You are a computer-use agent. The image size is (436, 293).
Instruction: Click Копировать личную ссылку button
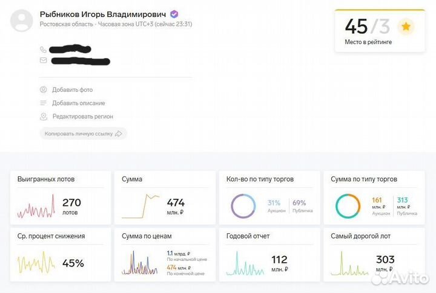[83, 134]
